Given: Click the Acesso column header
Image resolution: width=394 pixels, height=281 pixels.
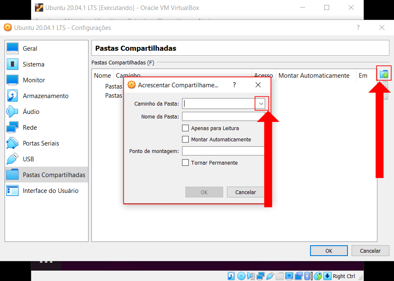Looking at the screenshot, I should 263,75.
